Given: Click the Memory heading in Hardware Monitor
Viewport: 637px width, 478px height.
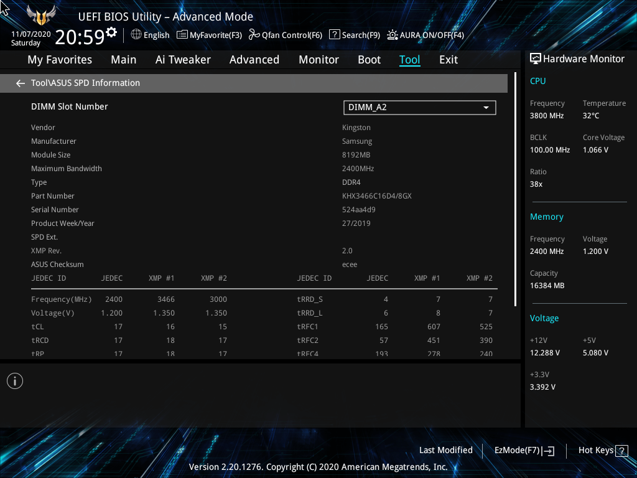Looking at the screenshot, I should [547, 217].
